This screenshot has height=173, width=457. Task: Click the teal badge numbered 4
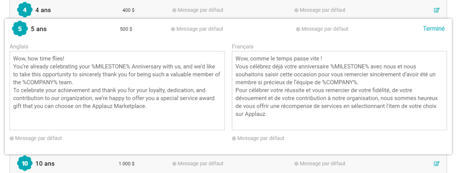25,10
